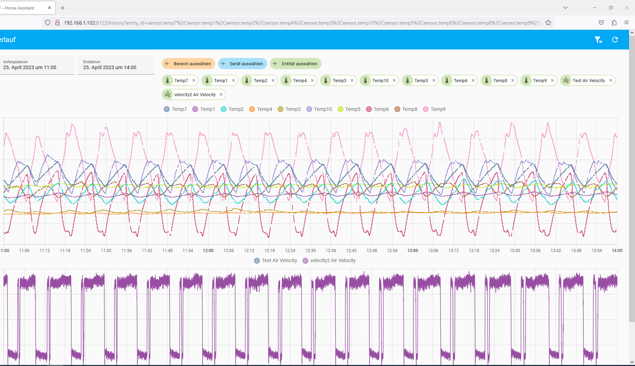Open the Enddatum end date field
This screenshot has height=366, width=635.
click(x=116, y=65)
